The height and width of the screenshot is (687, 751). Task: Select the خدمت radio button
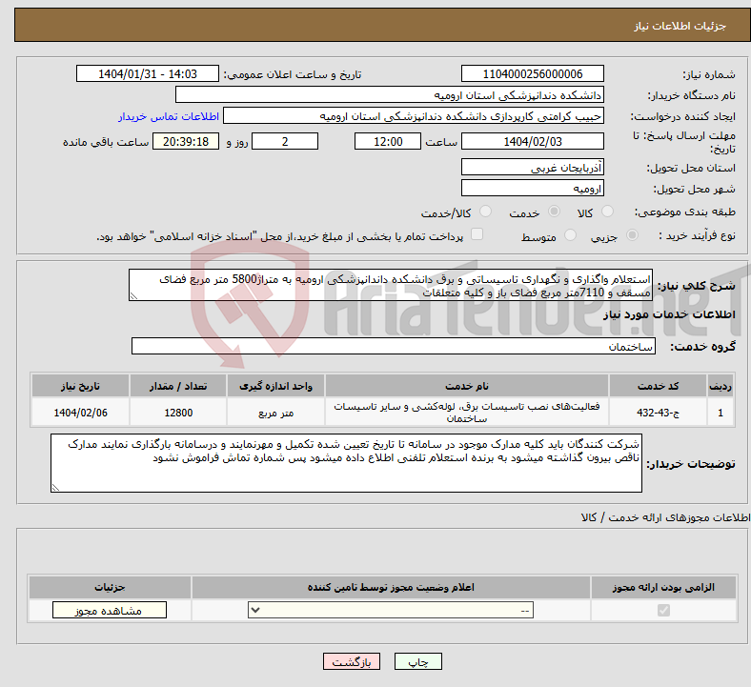[554, 212]
